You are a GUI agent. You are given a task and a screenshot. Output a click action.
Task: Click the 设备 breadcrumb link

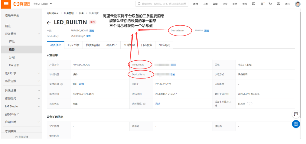81,13
